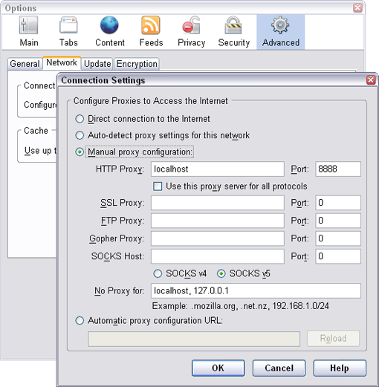This screenshot has width=379, height=387.
Task: Click the 'Configure Proxies to Access the Internet' heading
Action: [x=151, y=101]
